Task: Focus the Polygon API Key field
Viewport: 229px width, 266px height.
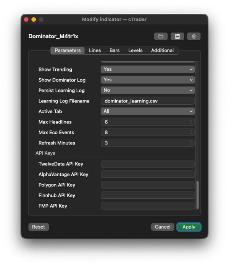Action: click(x=148, y=185)
